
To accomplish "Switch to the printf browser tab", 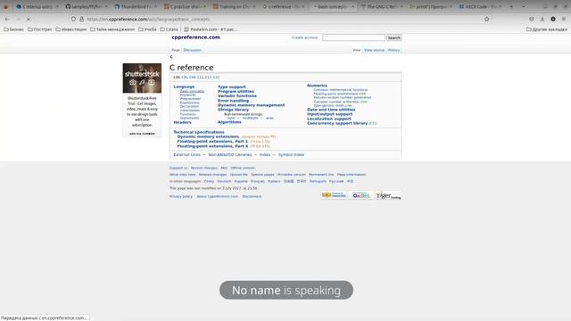I will click(x=431, y=6).
